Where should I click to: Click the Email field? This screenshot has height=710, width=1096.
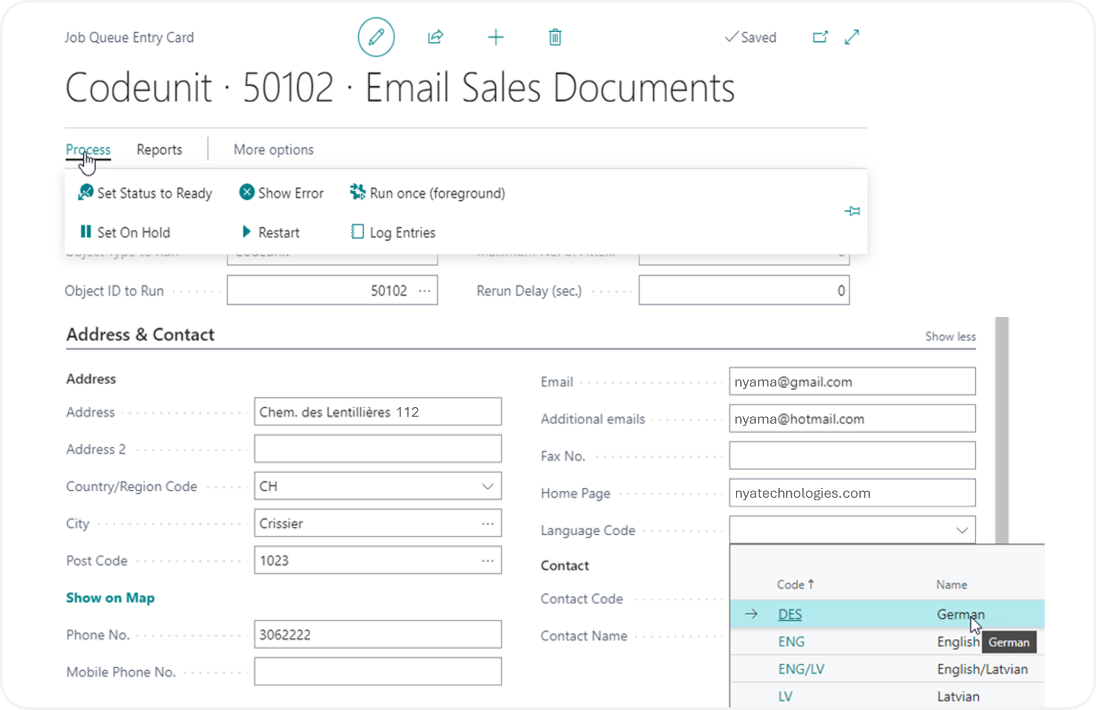pyautogui.click(x=852, y=381)
